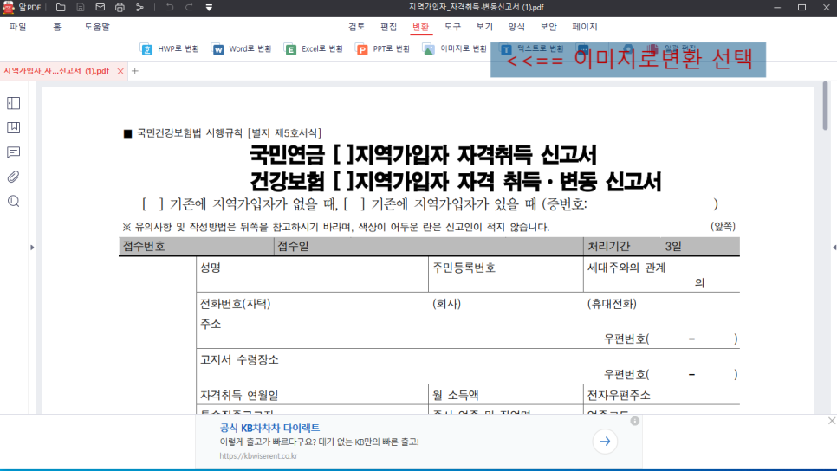Switch to the 양식 ribbon tab
This screenshot has width=837, height=471.
click(516, 27)
